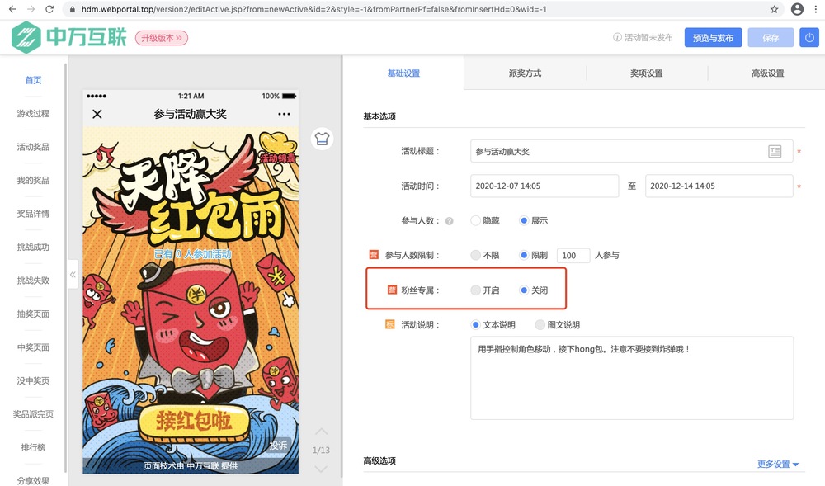
Task: Click the 预览与发布 button
Action: click(713, 37)
